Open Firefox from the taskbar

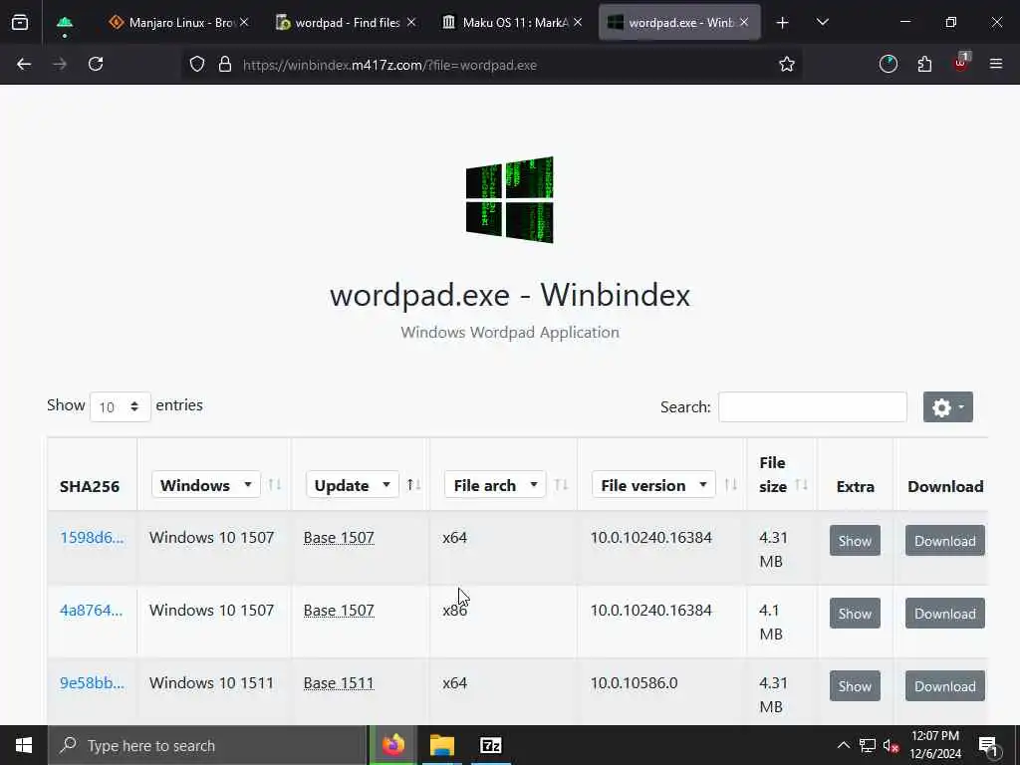click(x=392, y=745)
